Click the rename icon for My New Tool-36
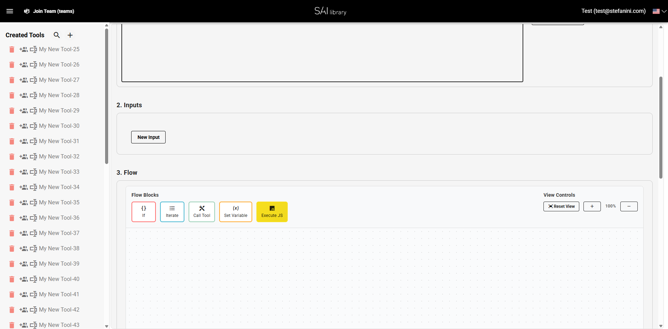 pyautogui.click(x=33, y=218)
